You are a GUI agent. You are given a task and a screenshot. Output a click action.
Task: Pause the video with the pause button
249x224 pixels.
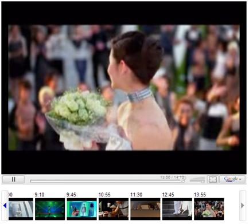(x=13, y=179)
